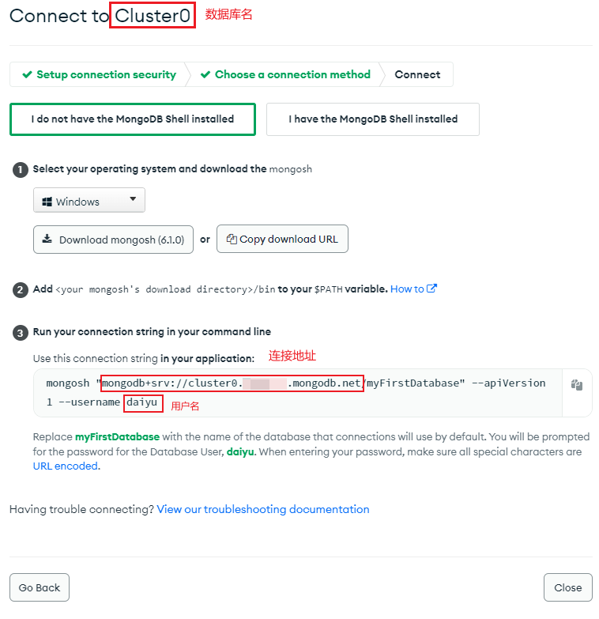Open the URL encoded link
This screenshot has width=599, height=619.
pyautogui.click(x=66, y=466)
